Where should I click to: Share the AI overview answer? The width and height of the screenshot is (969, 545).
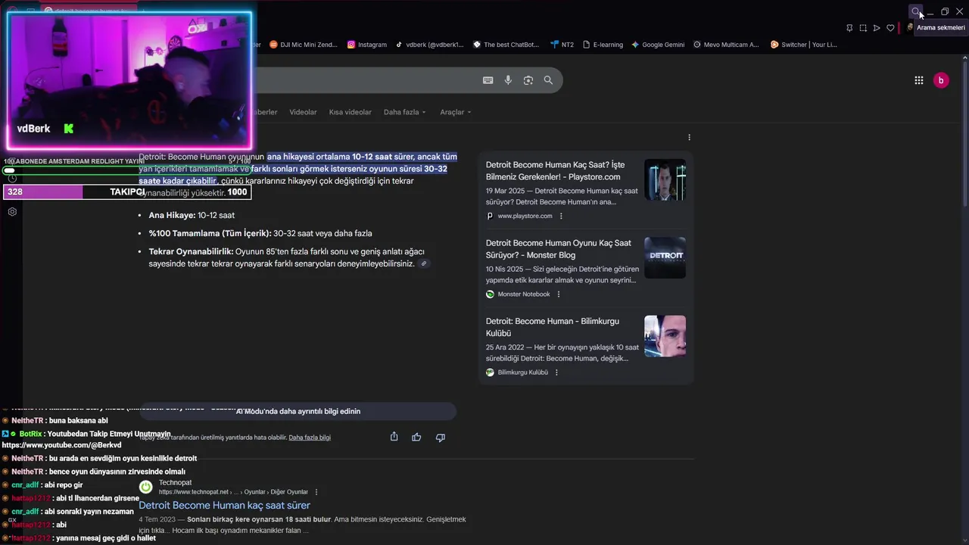click(x=394, y=437)
